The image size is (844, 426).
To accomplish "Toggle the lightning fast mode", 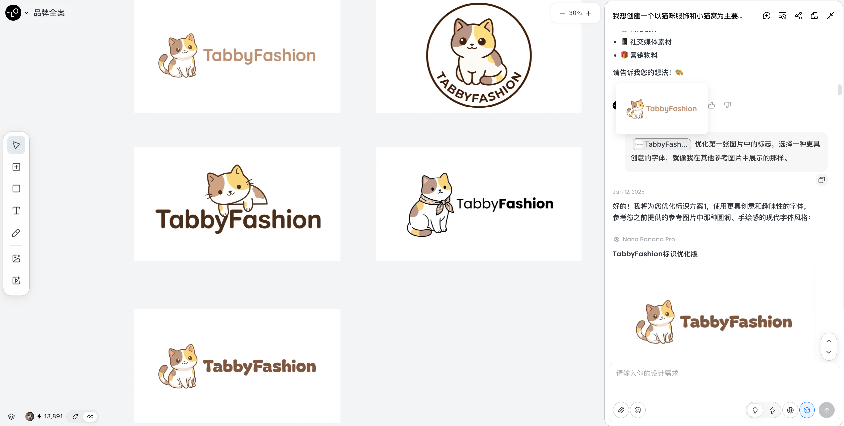I will [x=772, y=410].
